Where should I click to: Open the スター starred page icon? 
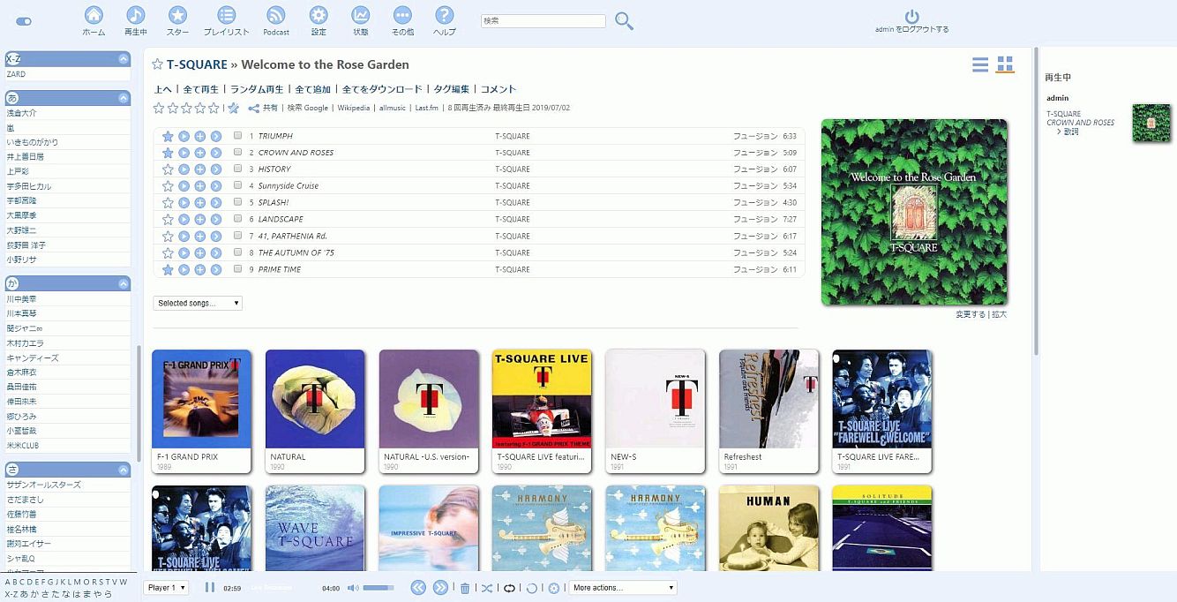coord(177,15)
